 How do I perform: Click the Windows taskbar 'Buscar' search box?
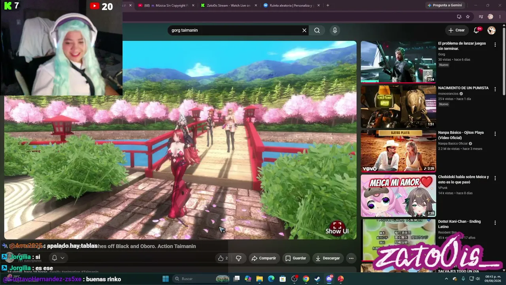(x=200, y=279)
